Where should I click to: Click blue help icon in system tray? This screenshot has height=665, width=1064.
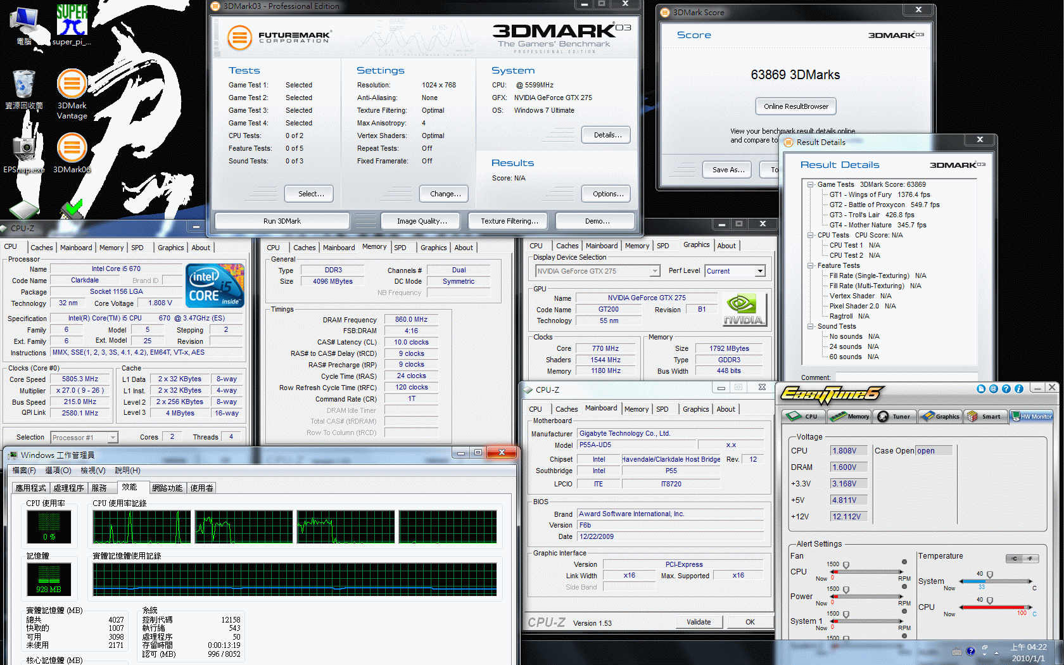point(970,652)
